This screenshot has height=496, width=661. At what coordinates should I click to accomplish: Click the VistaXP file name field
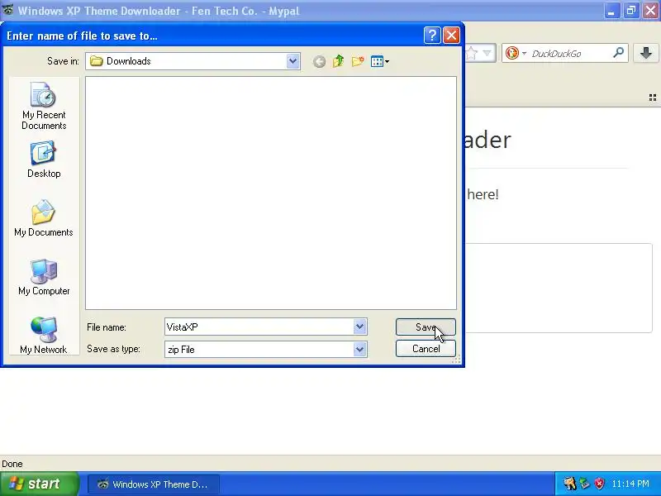click(259, 327)
